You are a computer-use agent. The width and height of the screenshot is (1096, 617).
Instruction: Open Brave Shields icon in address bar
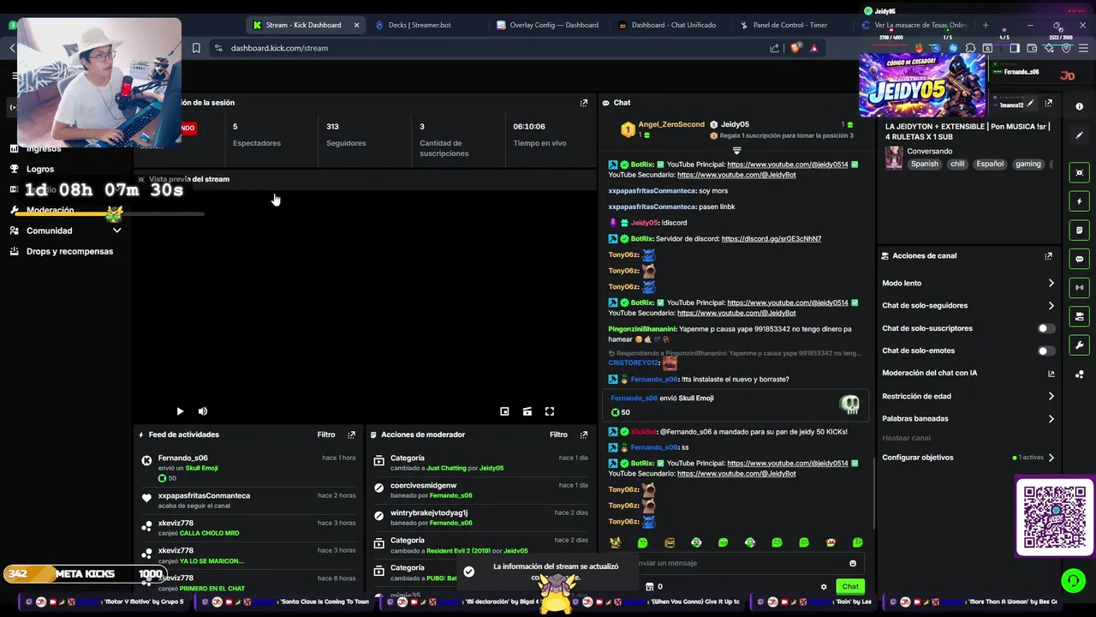tap(795, 48)
